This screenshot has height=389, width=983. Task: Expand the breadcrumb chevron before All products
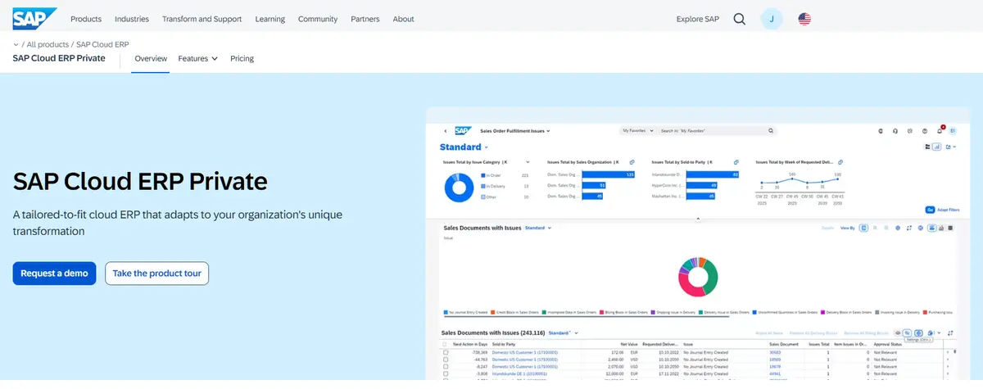[x=16, y=44]
